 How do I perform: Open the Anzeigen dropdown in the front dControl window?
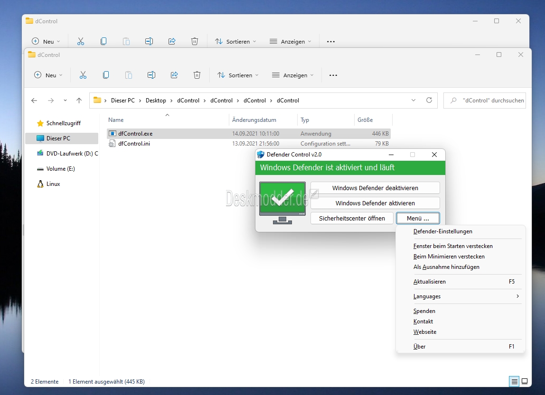click(292, 75)
